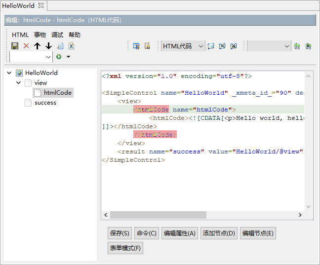
Task: Click the last toolbar icon with X mark
Action: click(308, 46)
